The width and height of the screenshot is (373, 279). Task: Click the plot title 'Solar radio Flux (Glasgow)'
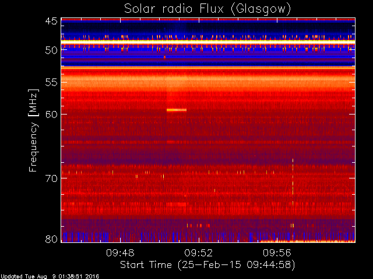tap(207, 9)
